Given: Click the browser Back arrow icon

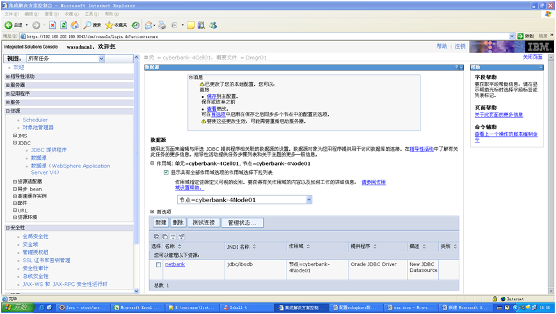Looking at the screenshot, I should pos(8,25).
